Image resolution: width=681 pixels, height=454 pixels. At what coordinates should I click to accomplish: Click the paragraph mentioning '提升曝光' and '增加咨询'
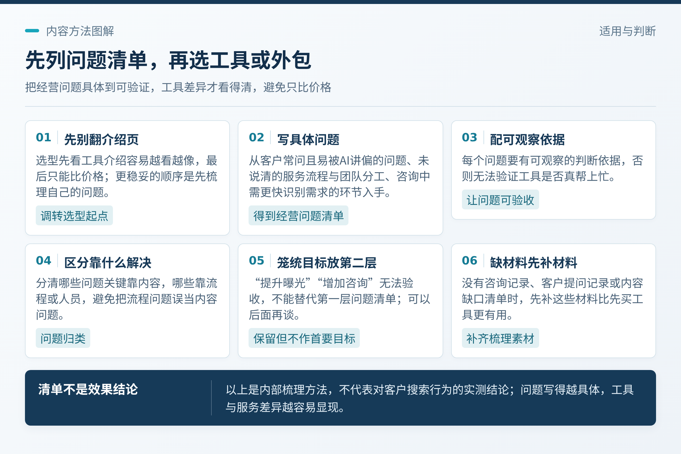click(x=340, y=299)
